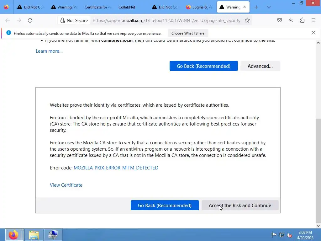This screenshot has height=241, width=321.
Task: Click the 'Error code:' label text
Action: click(61, 168)
